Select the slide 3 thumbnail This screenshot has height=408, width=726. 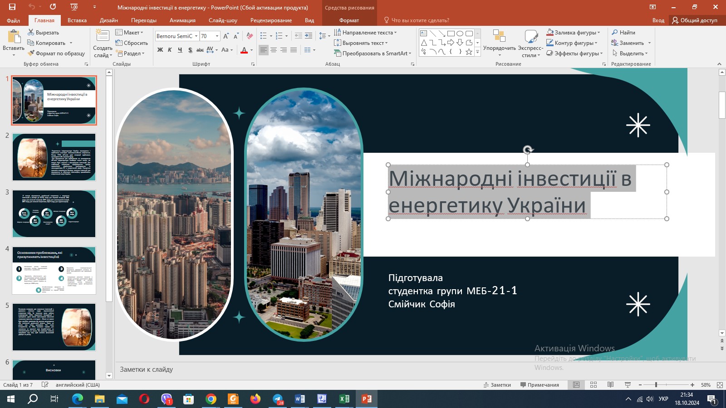click(x=54, y=214)
